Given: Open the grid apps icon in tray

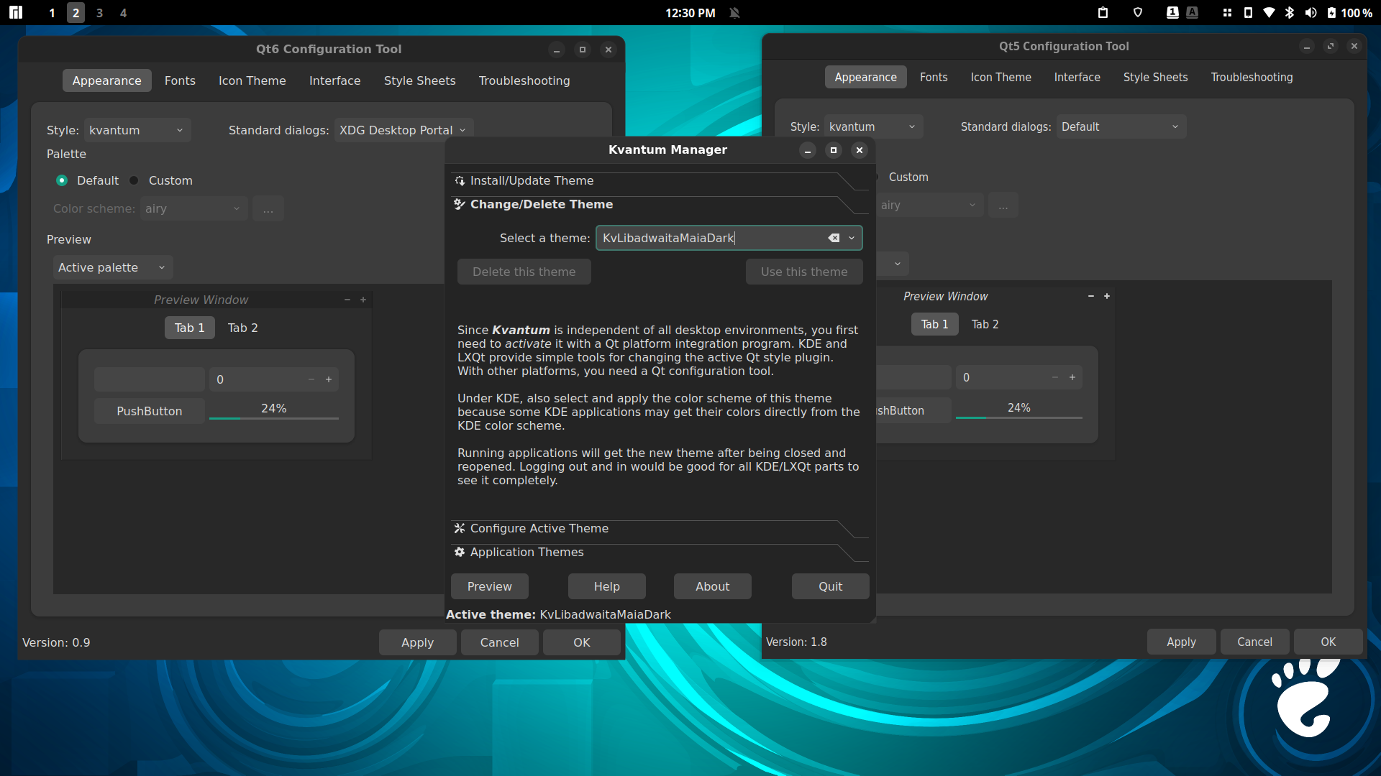Looking at the screenshot, I should [1227, 12].
